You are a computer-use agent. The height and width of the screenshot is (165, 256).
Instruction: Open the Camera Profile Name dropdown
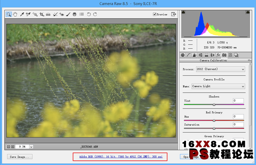218,86
